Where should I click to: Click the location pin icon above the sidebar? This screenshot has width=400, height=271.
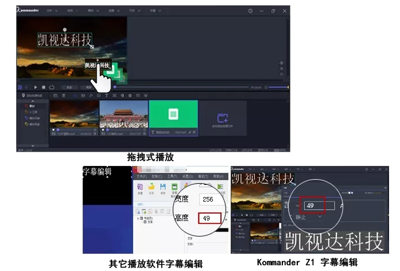[23, 95]
